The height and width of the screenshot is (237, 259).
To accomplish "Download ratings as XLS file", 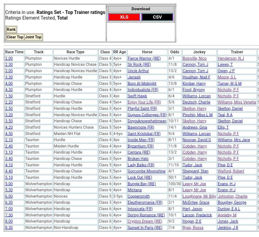I will 124,17.
